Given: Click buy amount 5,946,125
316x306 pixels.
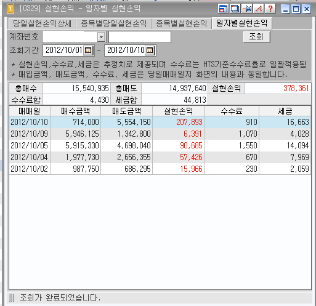Looking at the screenshot, I should pos(82,134).
